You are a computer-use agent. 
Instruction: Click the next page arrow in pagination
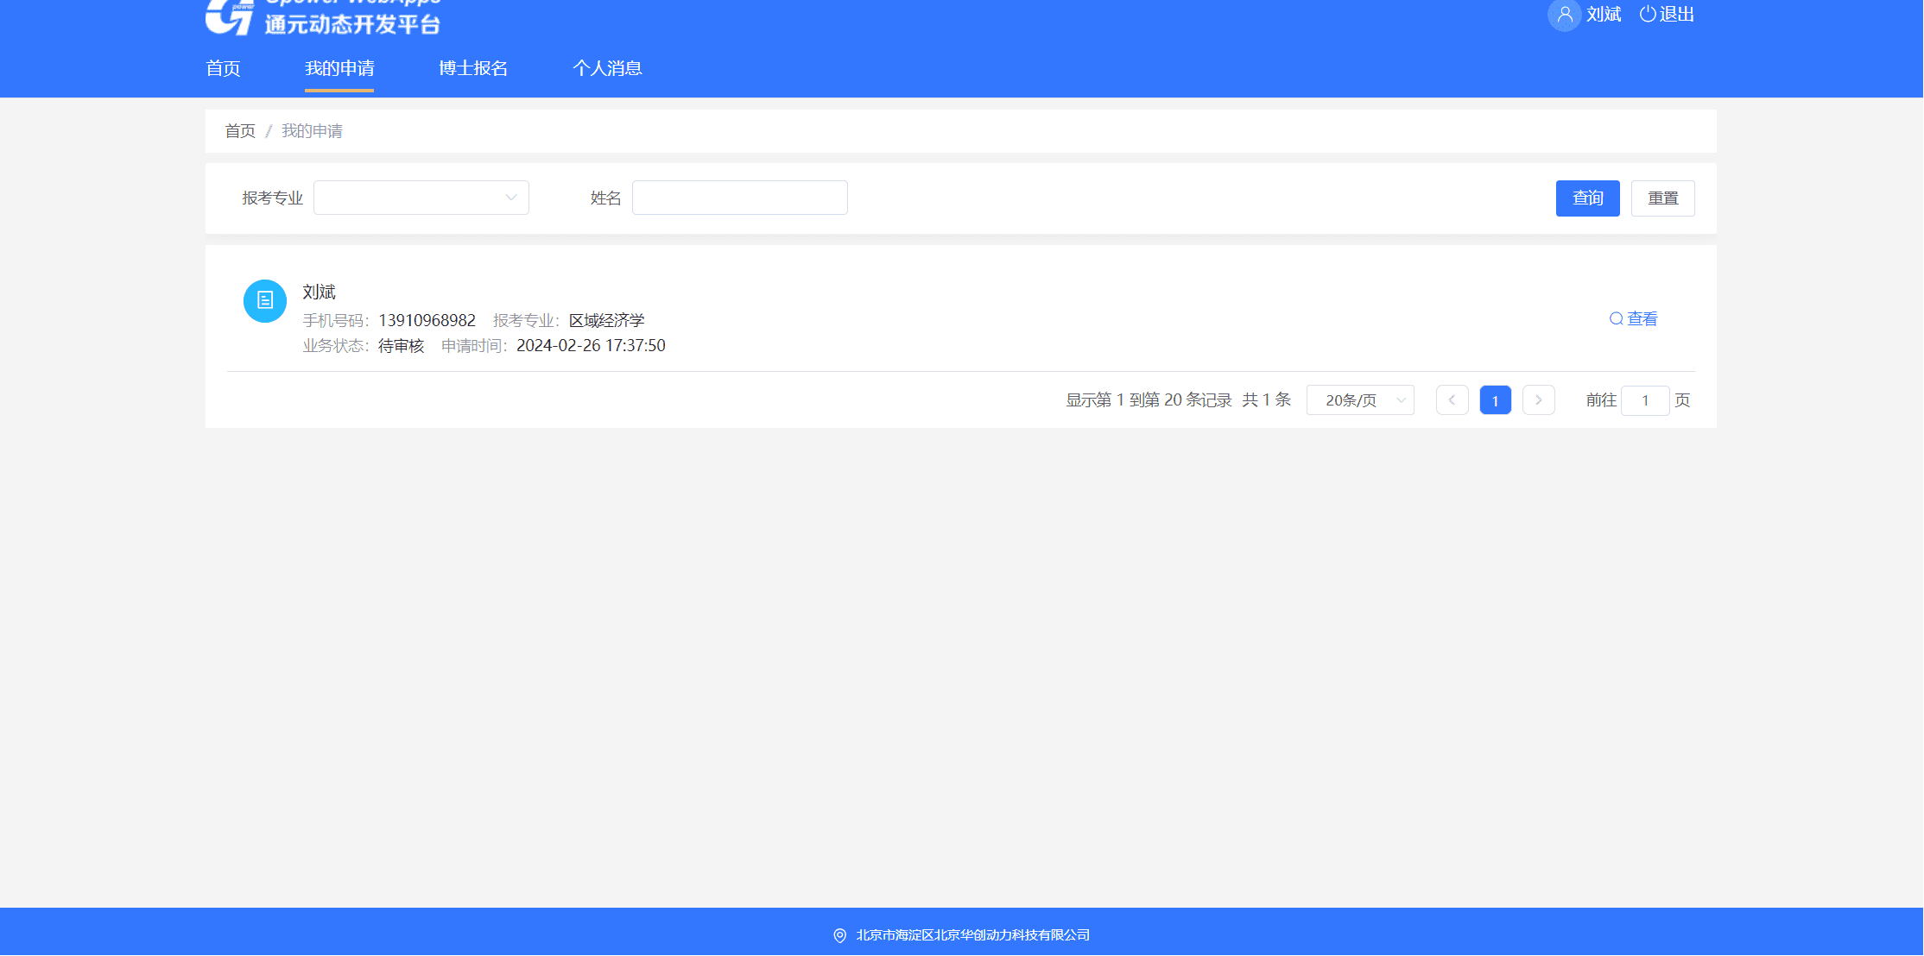(x=1538, y=399)
